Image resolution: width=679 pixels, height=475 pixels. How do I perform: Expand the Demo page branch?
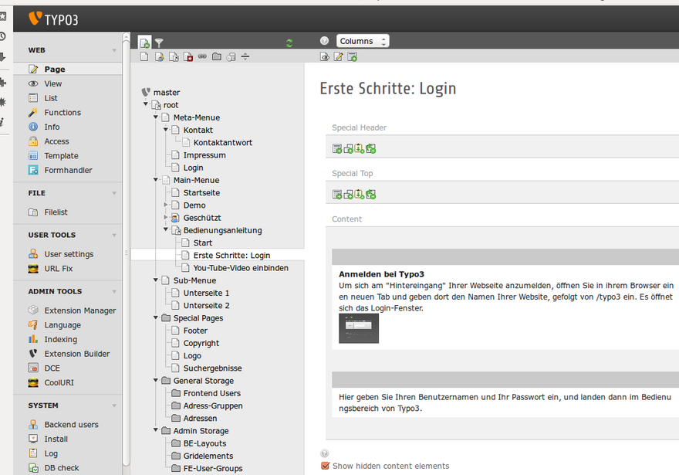coord(166,205)
